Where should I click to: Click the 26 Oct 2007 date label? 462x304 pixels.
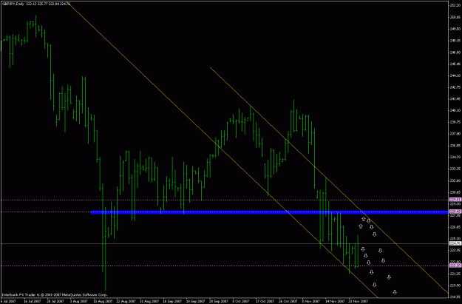click(288, 301)
